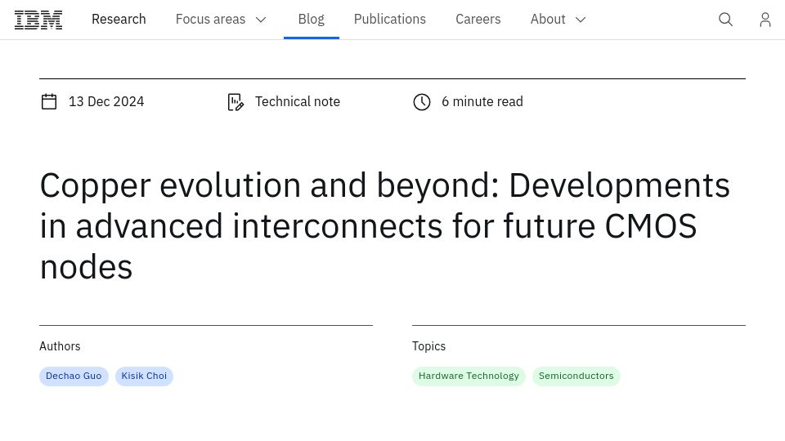Screen dimensions: 785x441
Task: Click the calendar icon beside the date
Action: pyautogui.click(x=49, y=101)
